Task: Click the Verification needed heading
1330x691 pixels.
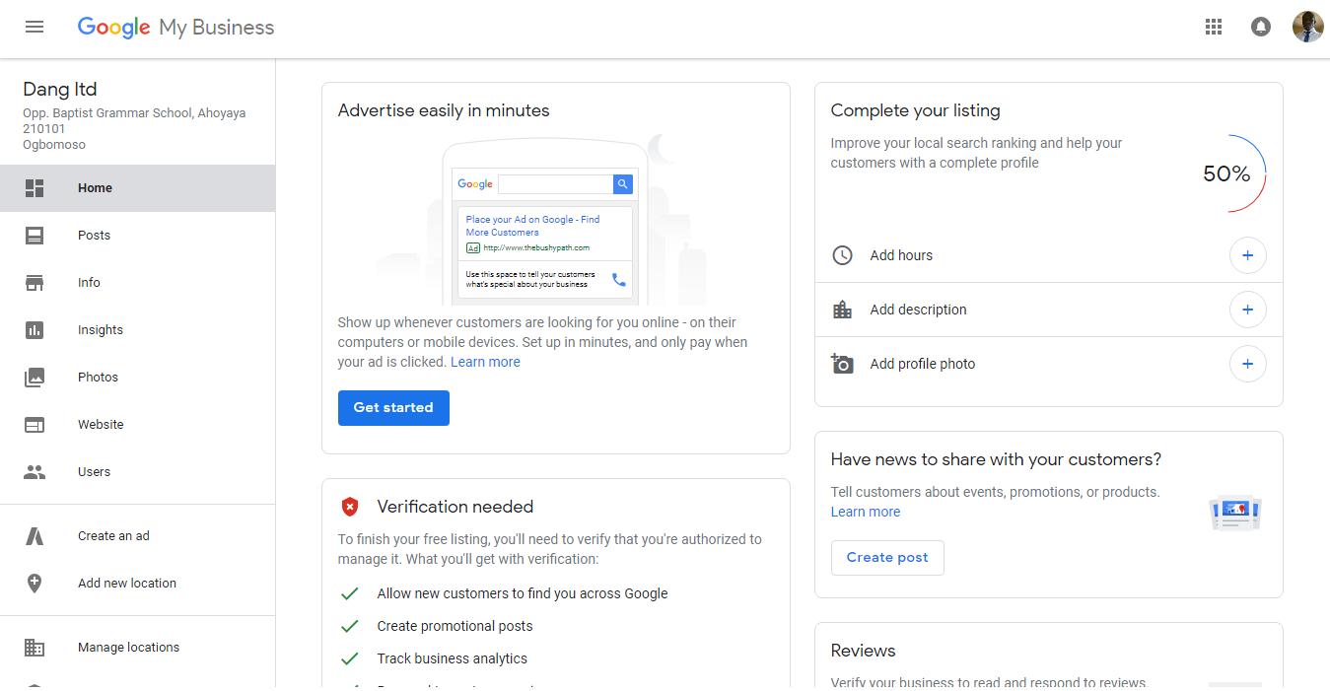Action: tap(455, 507)
